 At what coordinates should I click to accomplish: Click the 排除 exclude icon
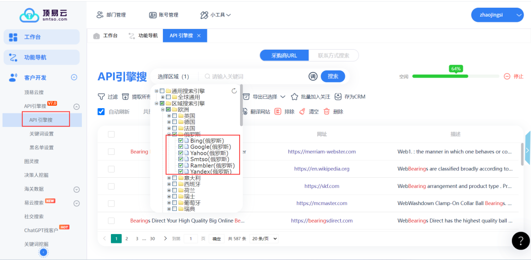point(278,111)
